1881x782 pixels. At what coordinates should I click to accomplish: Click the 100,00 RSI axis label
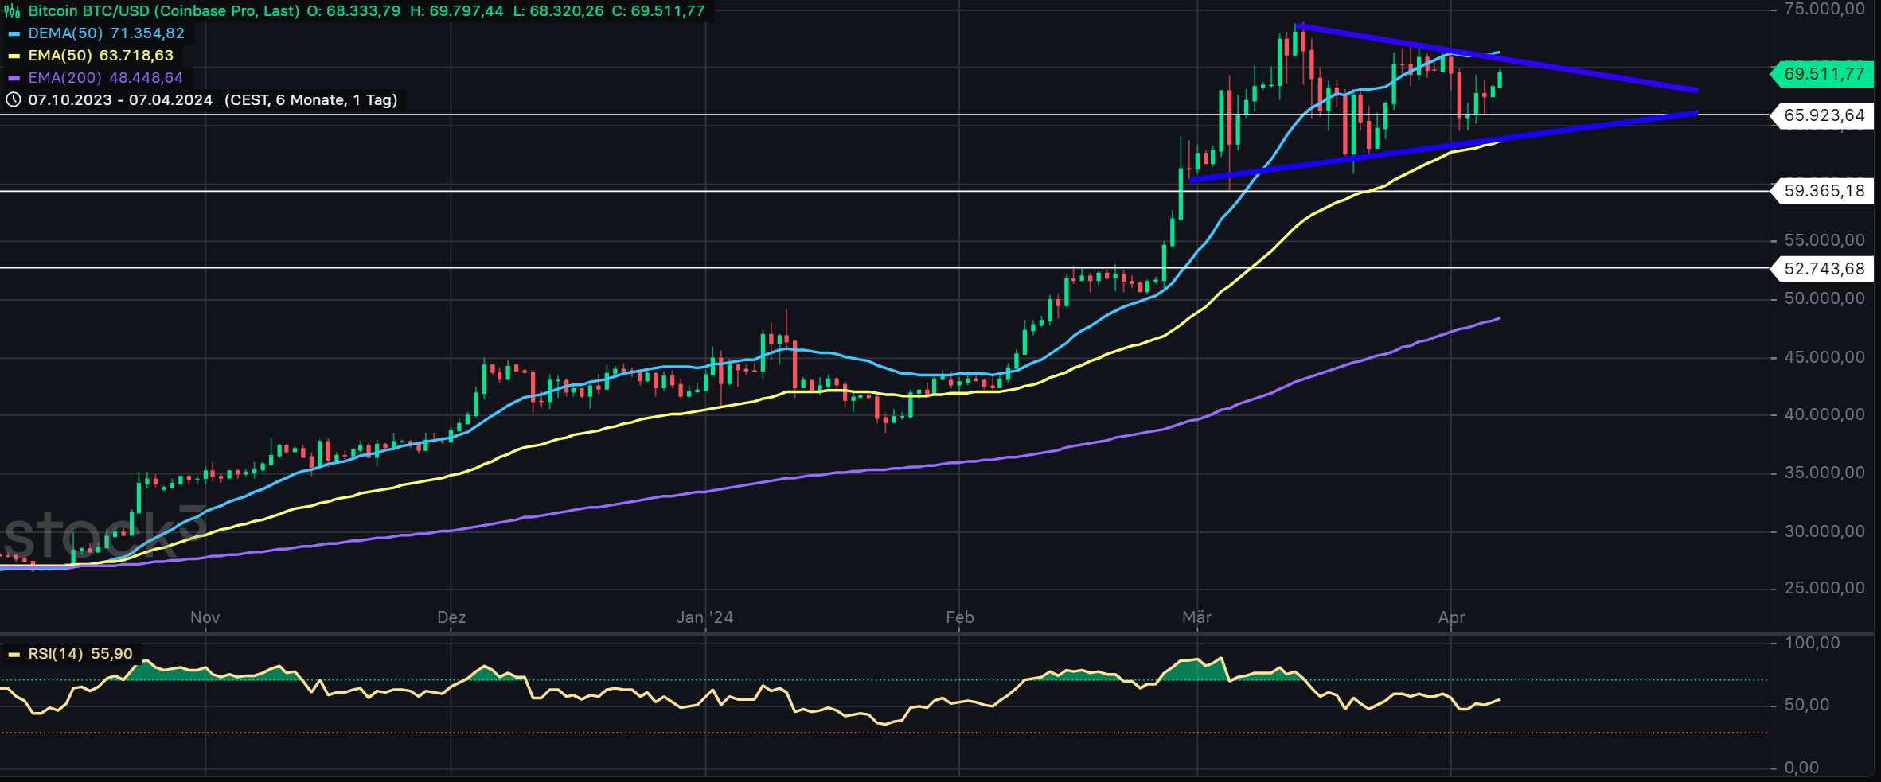click(x=1813, y=643)
